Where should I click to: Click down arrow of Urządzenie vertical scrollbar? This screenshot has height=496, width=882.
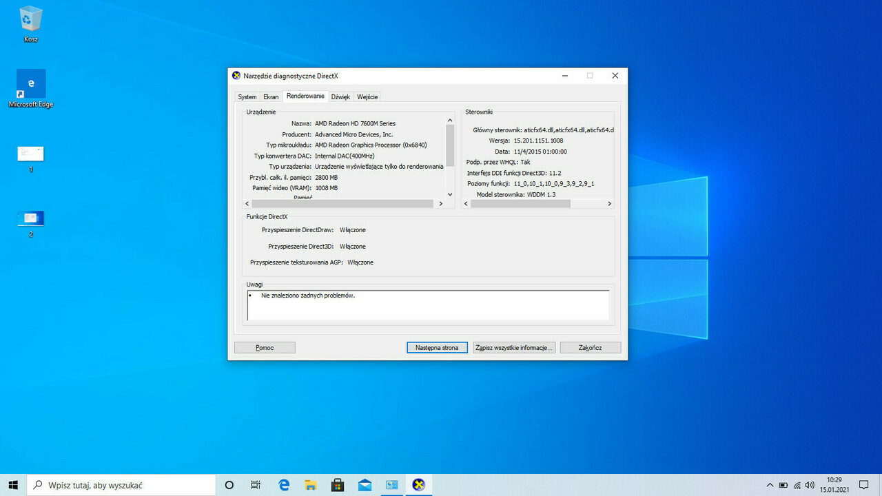click(x=450, y=195)
